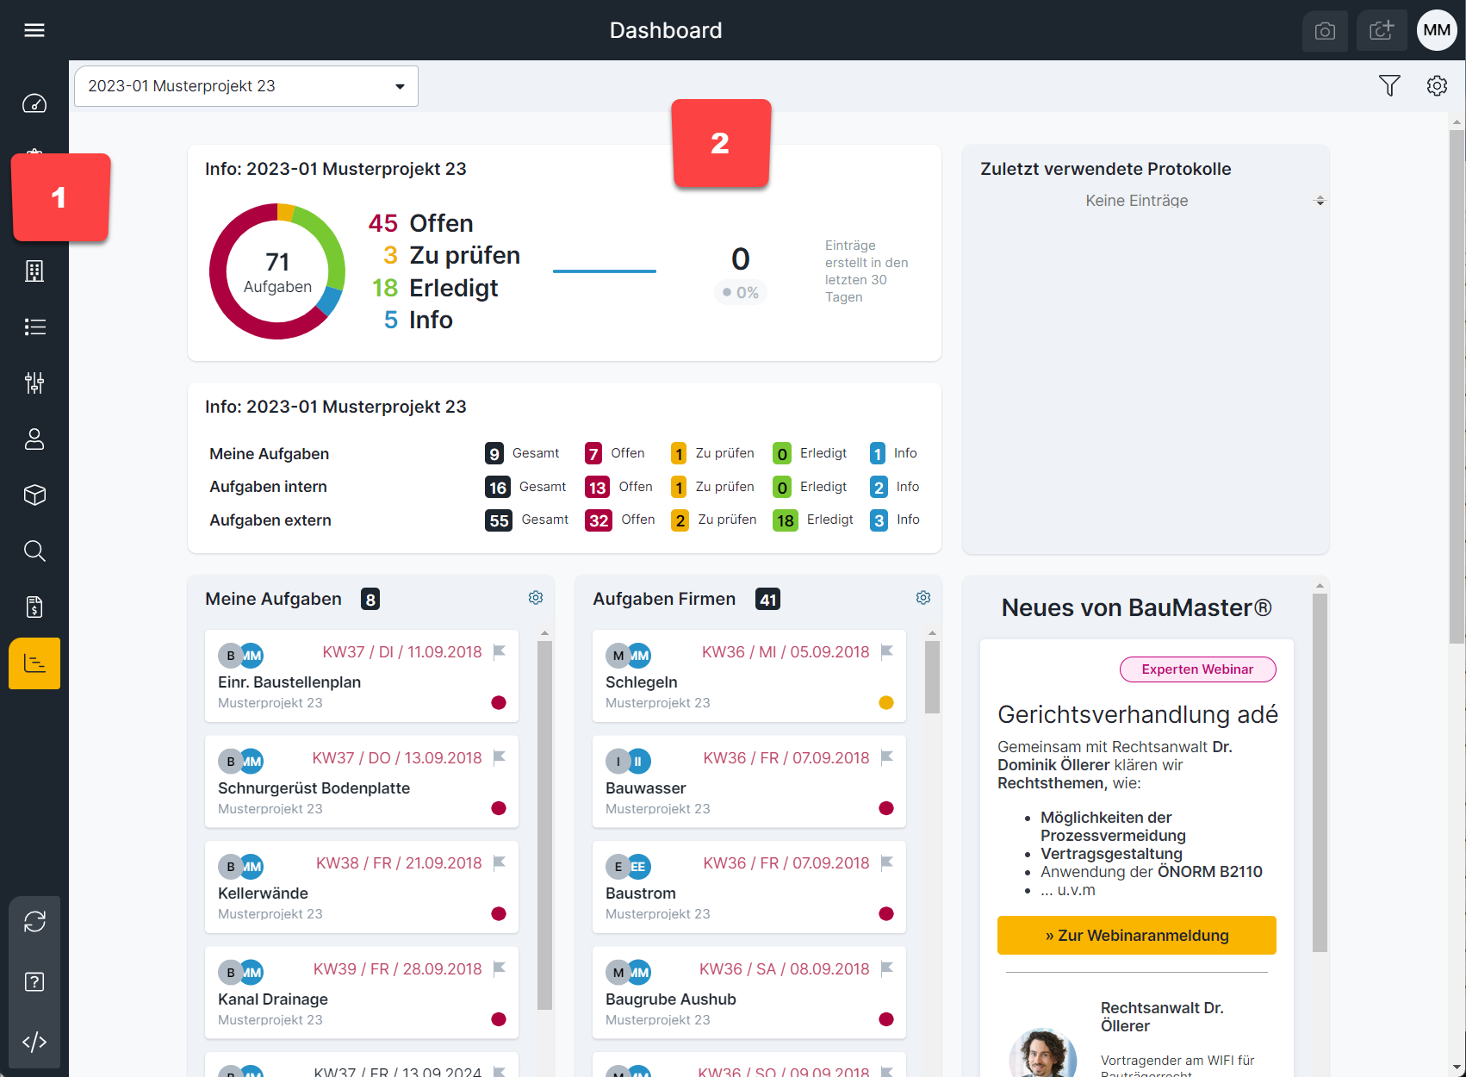1466x1077 pixels.
Task: Click Aufgaben extern 55 Gesamt badge
Action: (x=499, y=520)
